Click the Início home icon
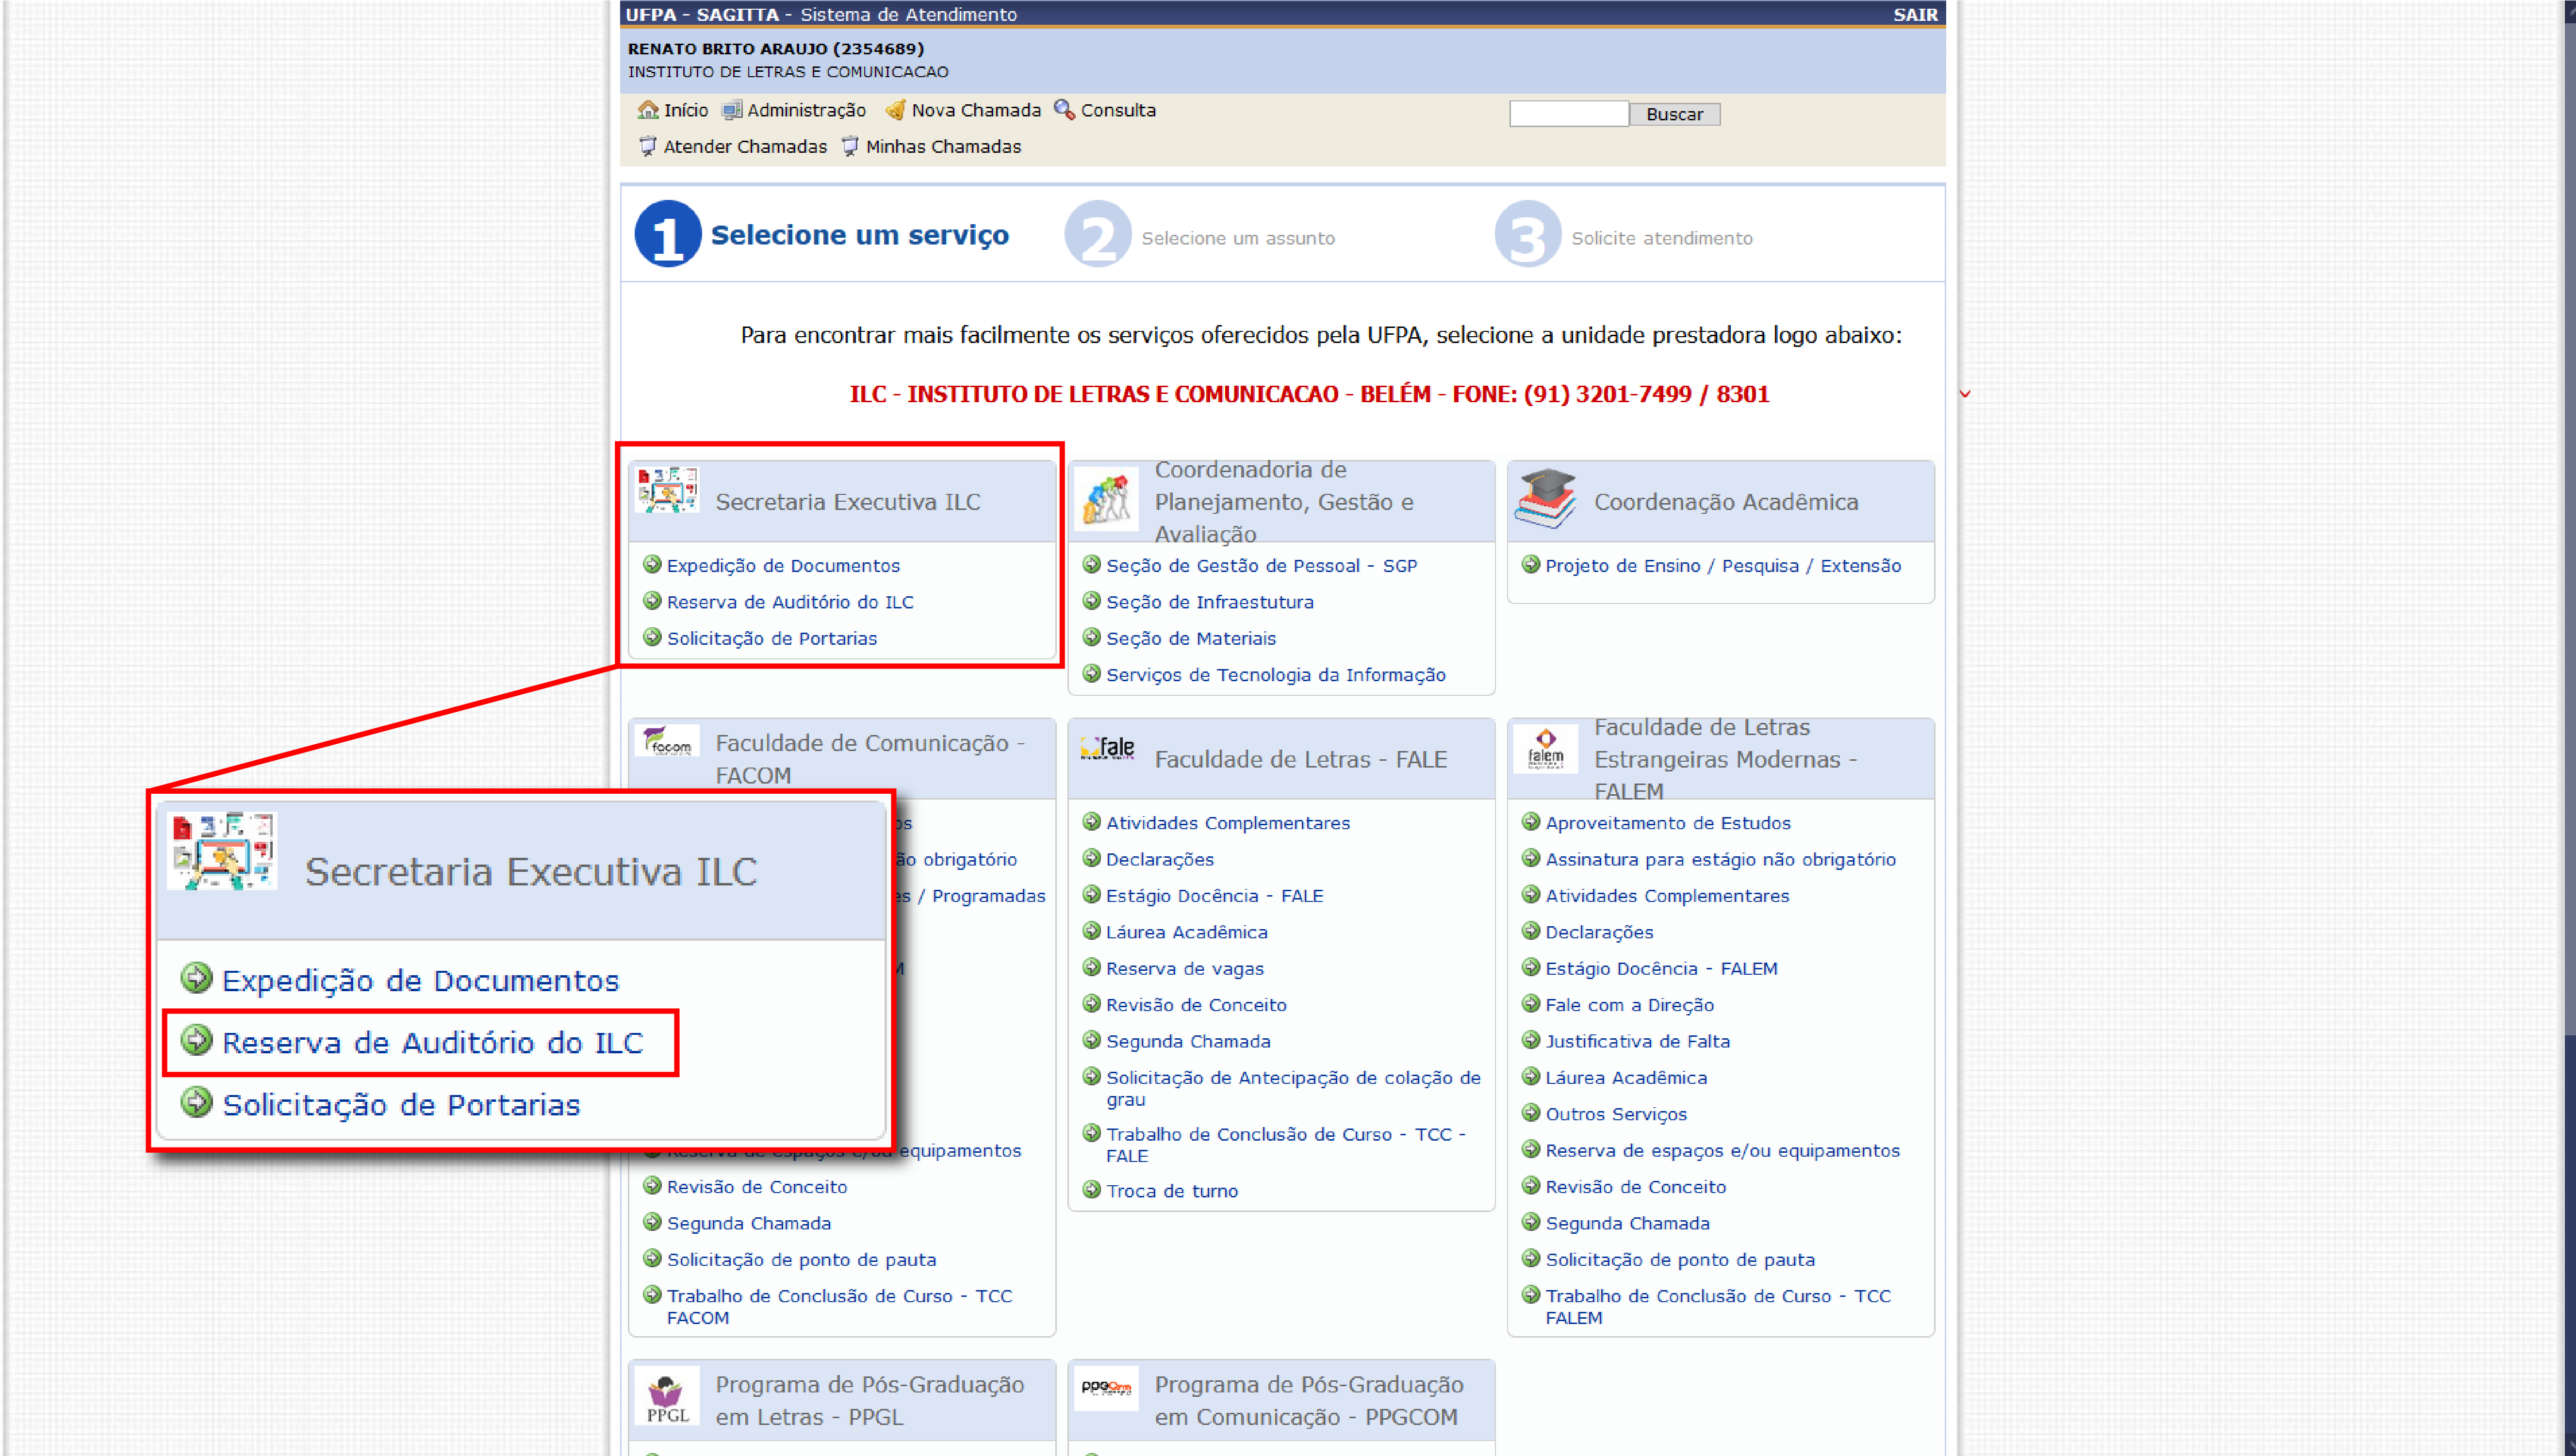Image resolution: width=2576 pixels, height=1456 pixels. (x=648, y=110)
